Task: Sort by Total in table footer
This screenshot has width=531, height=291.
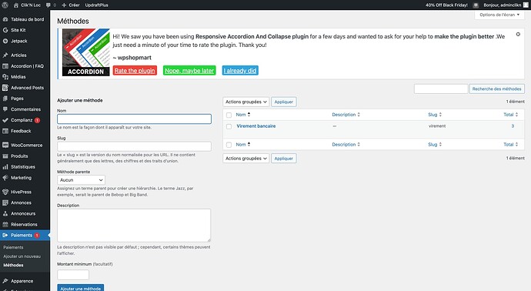Action: click(511, 145)
